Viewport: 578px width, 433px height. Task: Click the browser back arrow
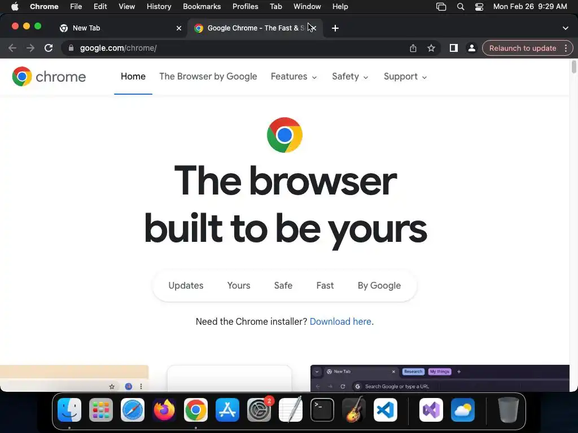tap(12, 48)
